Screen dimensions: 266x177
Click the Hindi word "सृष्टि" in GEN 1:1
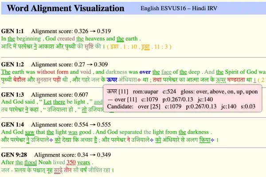89,46
